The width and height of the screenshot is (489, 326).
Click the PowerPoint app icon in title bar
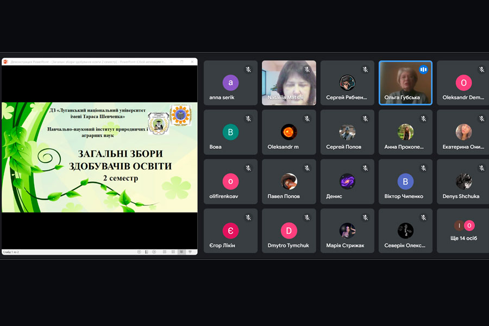(5, 62)
